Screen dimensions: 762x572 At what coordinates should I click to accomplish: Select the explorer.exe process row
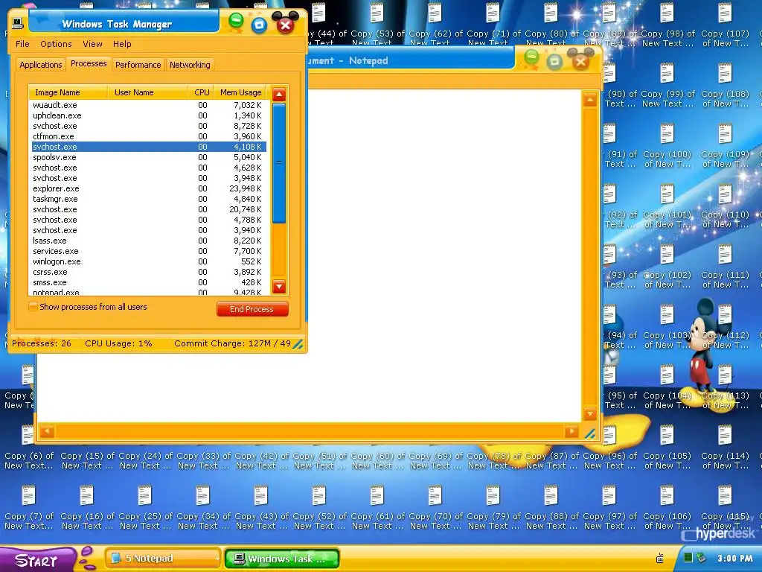coord(148,188)
